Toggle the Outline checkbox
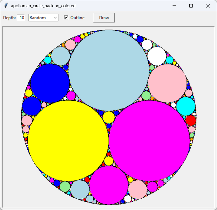217x210 pixels. click(x=66, y=18)
